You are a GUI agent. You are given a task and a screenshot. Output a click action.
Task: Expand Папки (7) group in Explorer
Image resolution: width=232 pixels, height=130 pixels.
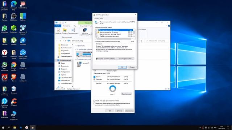(76, 46)
